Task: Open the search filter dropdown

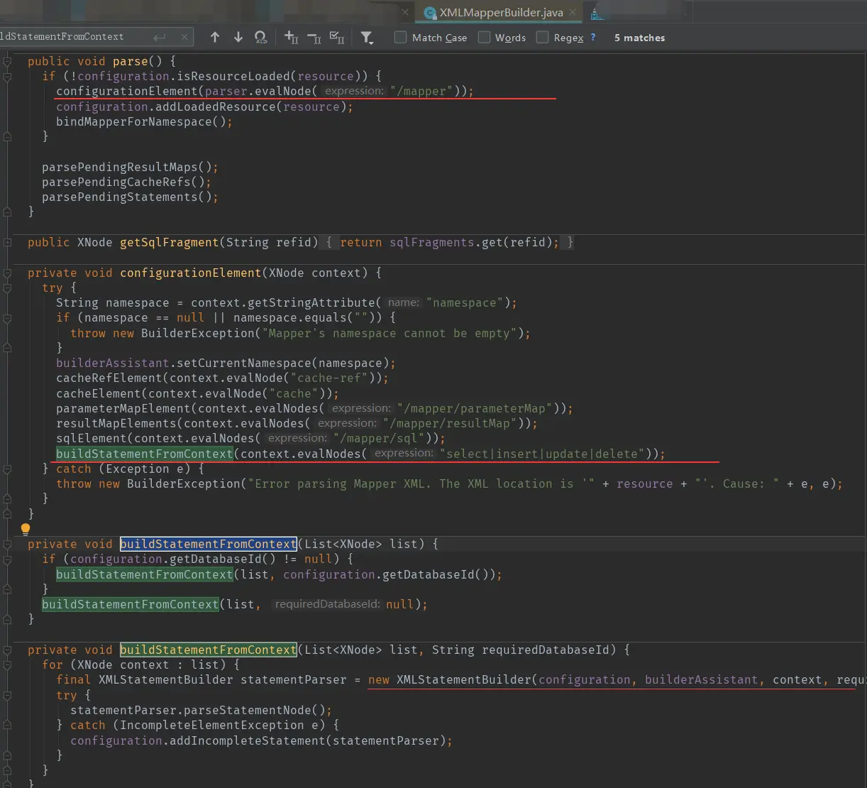Action: pos(367,38)
